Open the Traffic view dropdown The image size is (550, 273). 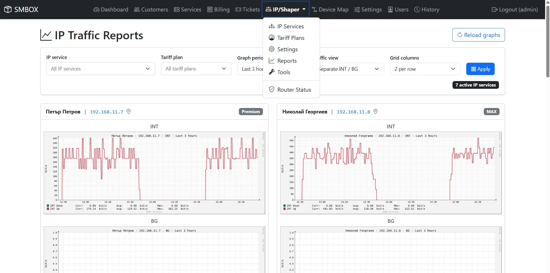click(352, 69)
